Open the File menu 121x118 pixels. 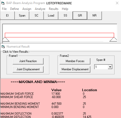4,9
